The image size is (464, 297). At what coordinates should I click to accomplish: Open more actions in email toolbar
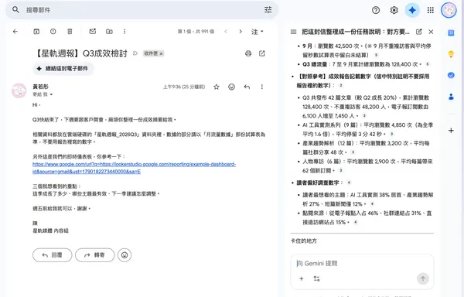[125, 32]
